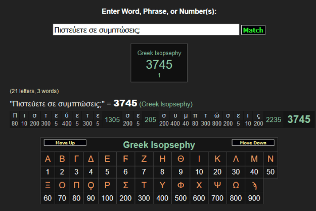The width and height of the screenshot is (316, 211).
Task: Click the Xi letter valued 60
Action: click(x=48, y=185)
